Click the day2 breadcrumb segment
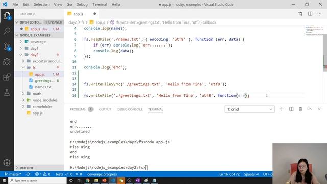 coord(73,22)
